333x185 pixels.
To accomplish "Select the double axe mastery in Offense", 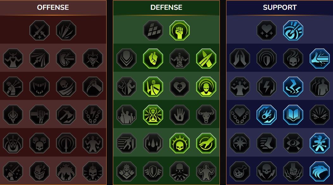I will point(66,115).
